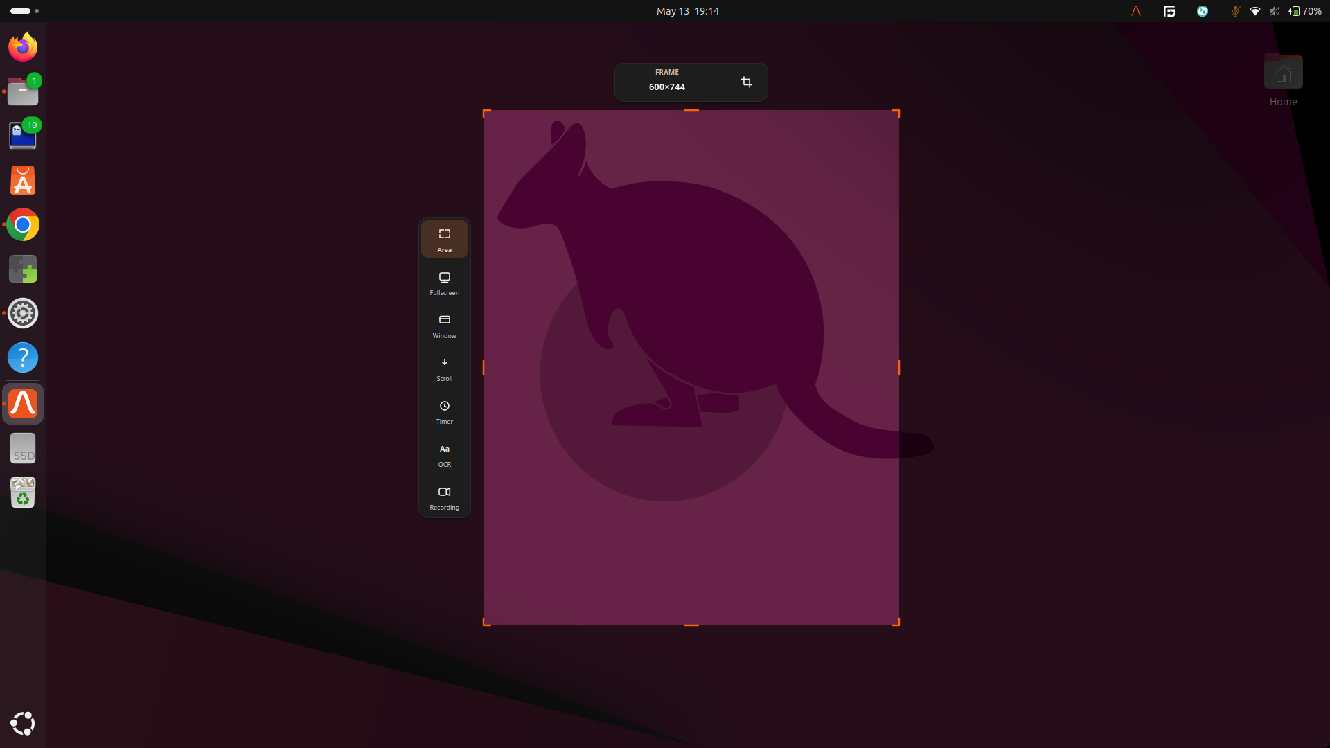Click the bottom-right corner handle of the selection
This screenshot has height=748, width=1330.
click(896, 623)
